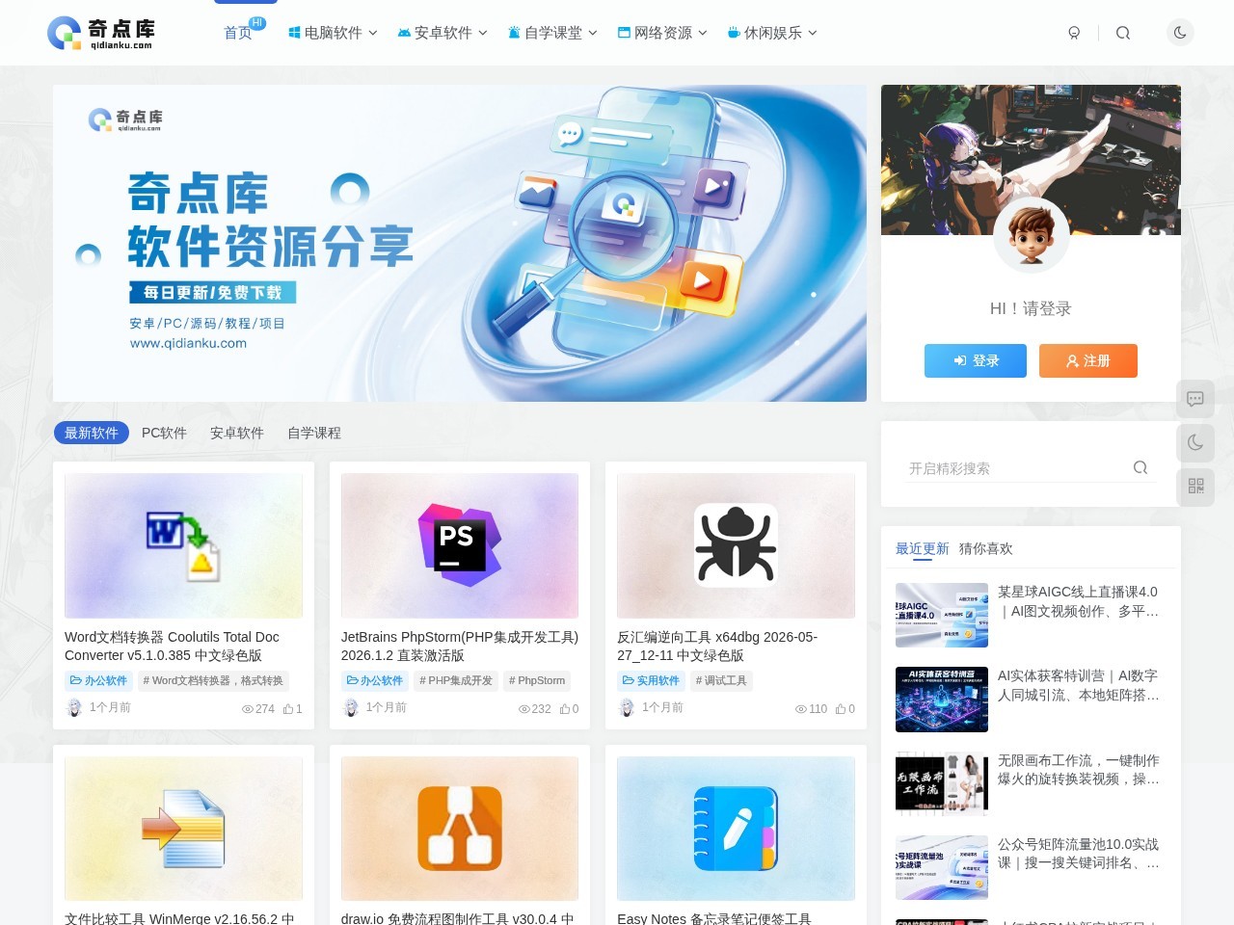Open the AI实体获客特训营 thumbnail

pos(942,700)
